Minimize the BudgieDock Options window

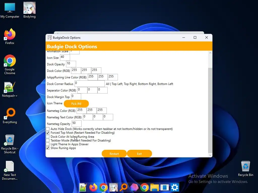184,38
